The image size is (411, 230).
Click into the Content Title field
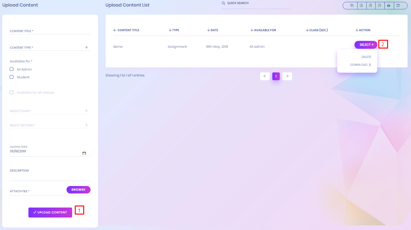coord(50,31)
